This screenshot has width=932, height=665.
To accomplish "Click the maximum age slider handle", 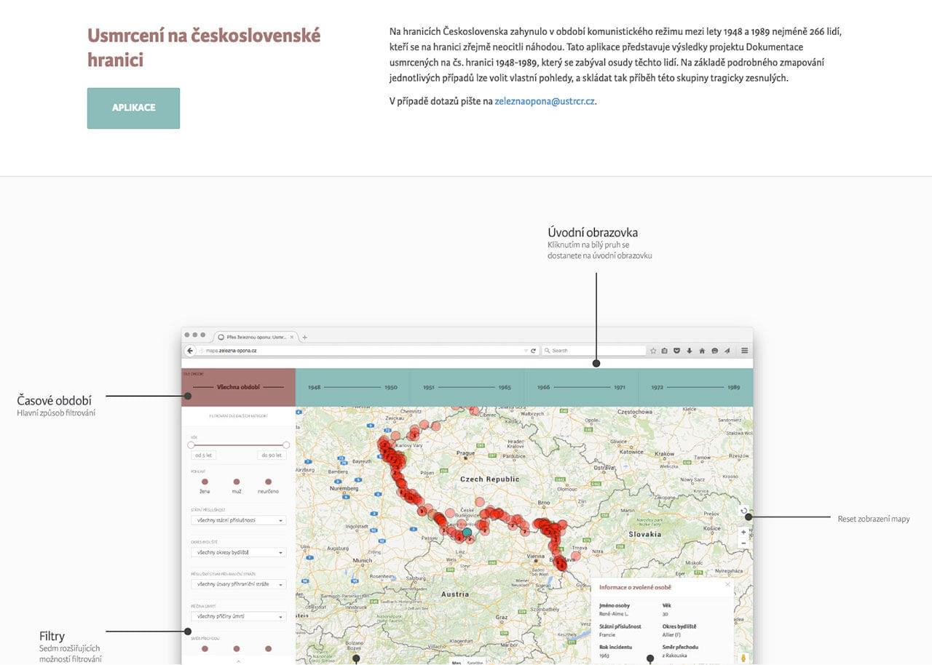I will pos(286,445).
